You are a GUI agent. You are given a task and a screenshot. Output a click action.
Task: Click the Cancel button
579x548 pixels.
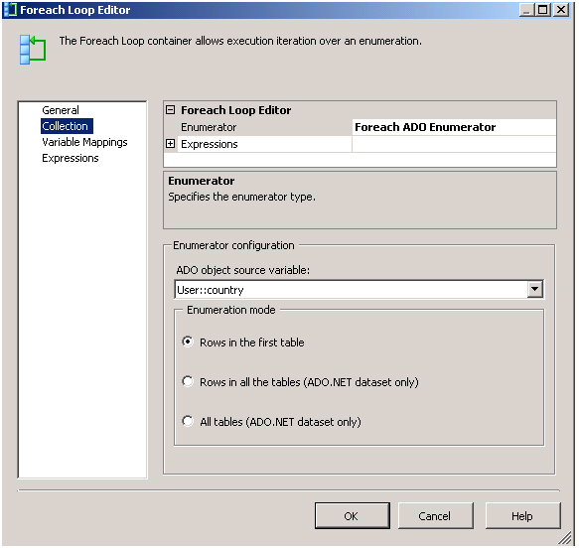(436, 515)
